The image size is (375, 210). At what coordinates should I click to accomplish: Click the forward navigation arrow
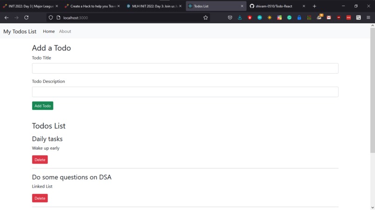(x=16, y=18)
